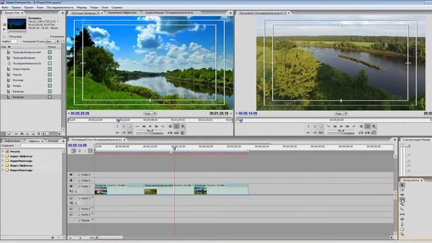The width and height of the screenshot is (432, 243).
Task: Open source clip dropdown on Источник tab
Action: coord(99,13)
